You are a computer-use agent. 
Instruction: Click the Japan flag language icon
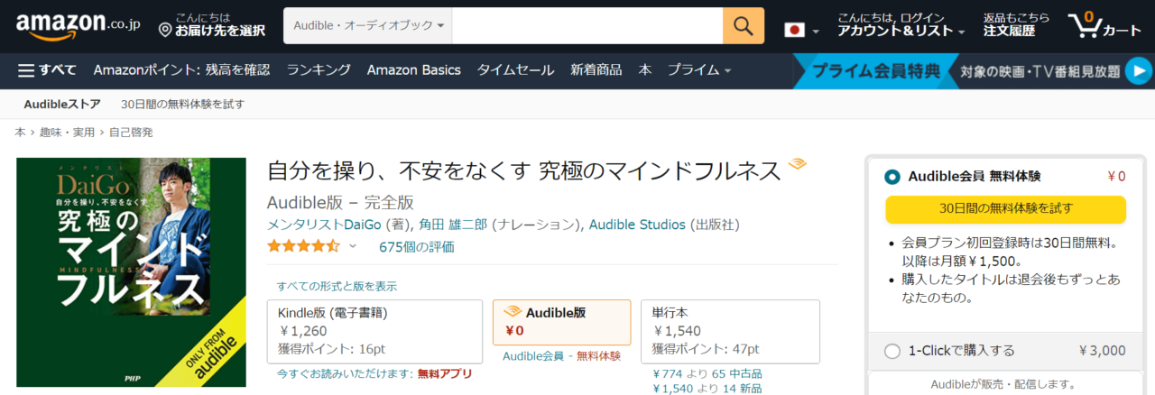794,30
